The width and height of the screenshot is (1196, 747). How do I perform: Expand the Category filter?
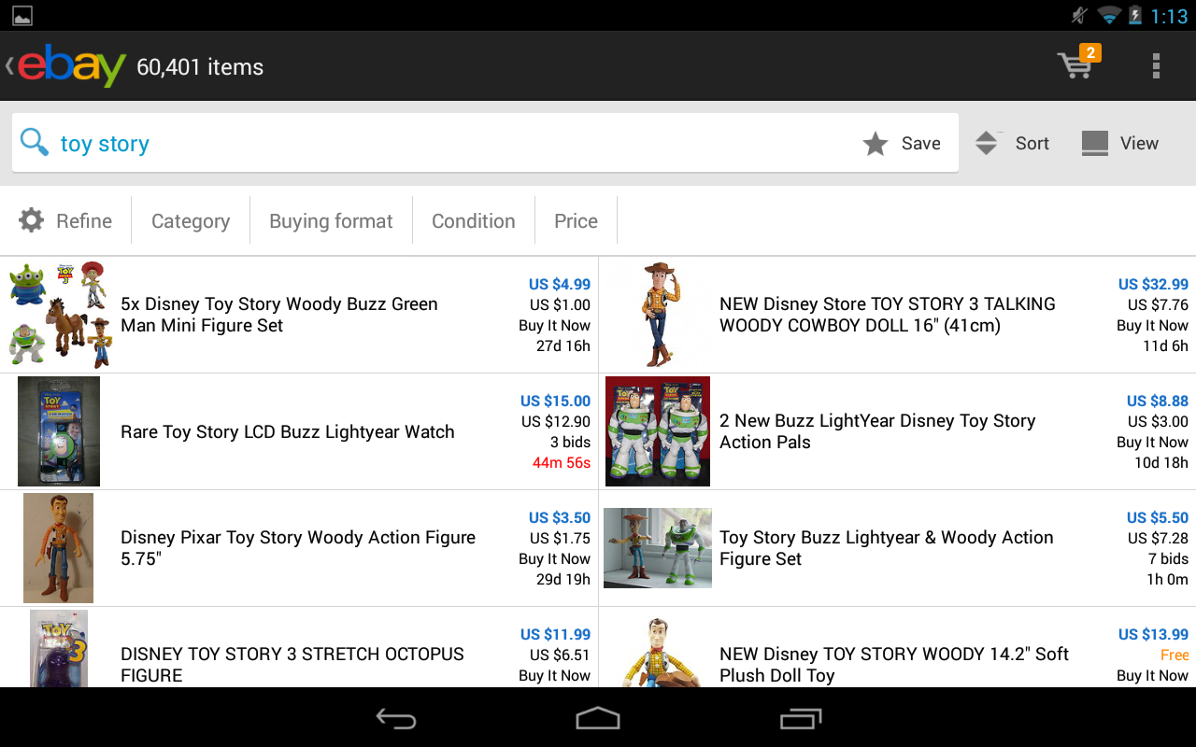(x=191, y=220)
